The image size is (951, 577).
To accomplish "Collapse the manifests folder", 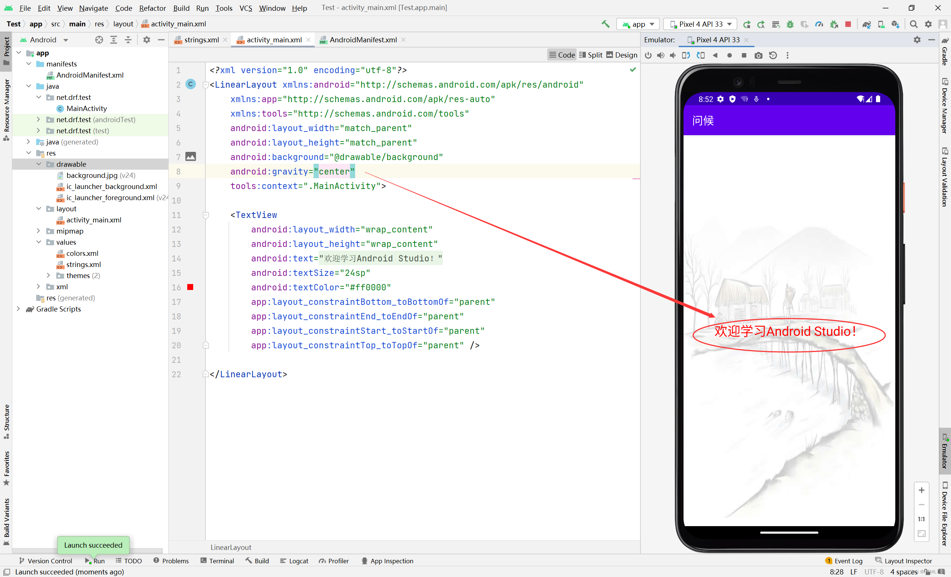I will pyautogui.click(x=29, y=63).
